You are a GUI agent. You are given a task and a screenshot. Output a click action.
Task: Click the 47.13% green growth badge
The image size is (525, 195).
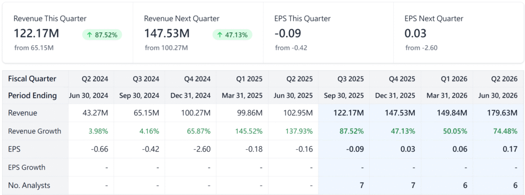click(232, 35)
